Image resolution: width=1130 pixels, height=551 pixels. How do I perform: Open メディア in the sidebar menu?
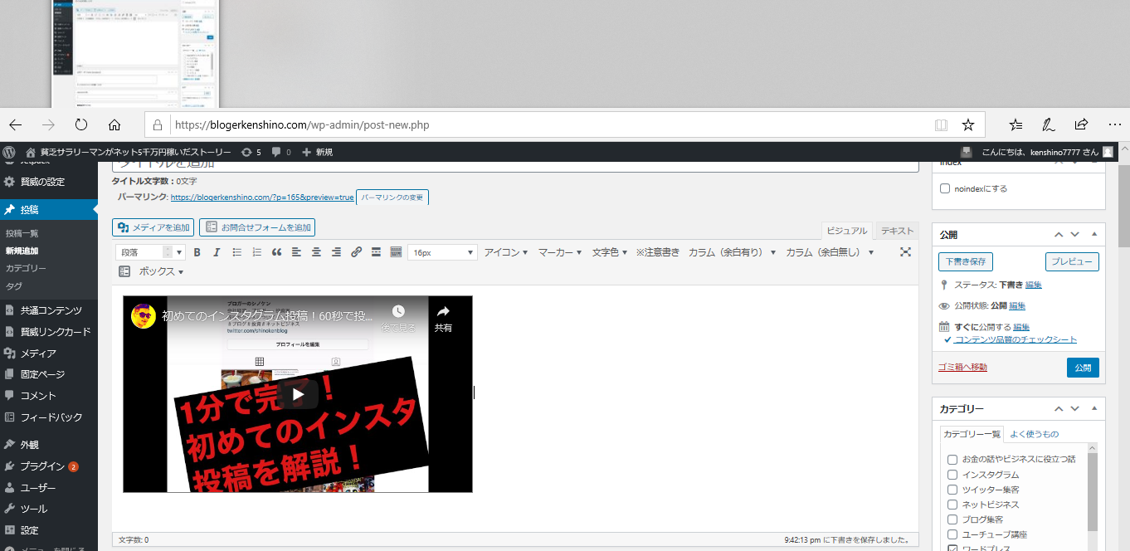pyautogui.click(x=38, y=353)
